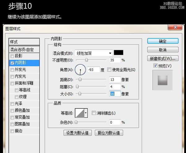Open the 混合模式 线性加深 dropdown

tap(94, 53)
